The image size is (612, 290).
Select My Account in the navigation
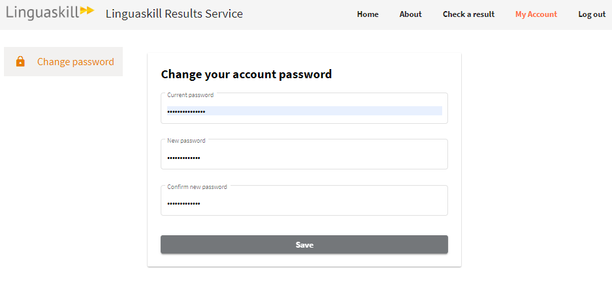coord(536,14)
